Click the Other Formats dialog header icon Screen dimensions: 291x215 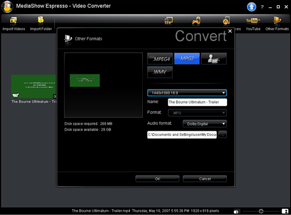click(68, 39)
